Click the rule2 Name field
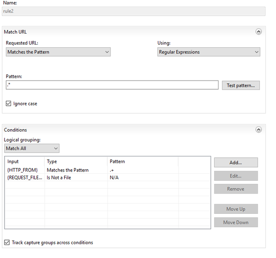Viewport: 276px width, 258px height. [x=133, y=11]
